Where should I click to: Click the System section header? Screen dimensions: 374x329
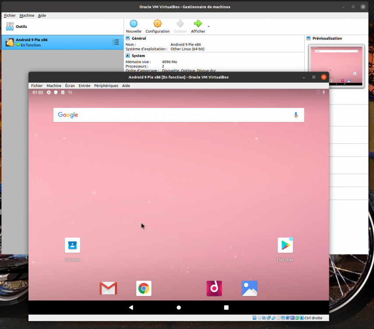coord(138,56)
